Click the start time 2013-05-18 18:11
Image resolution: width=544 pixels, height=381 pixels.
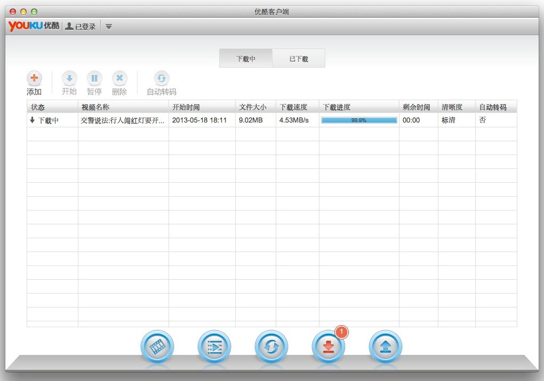(199, 120)
